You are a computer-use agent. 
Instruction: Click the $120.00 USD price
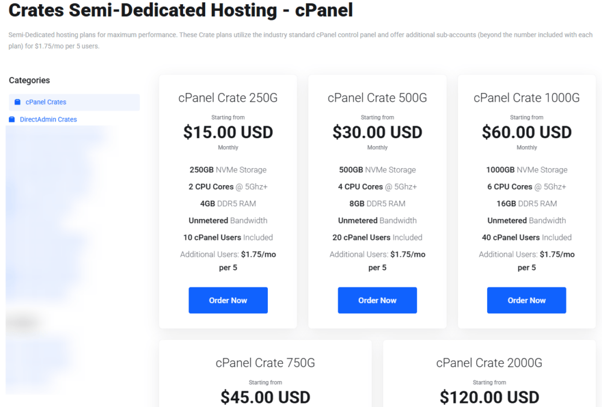pos(489,397)
